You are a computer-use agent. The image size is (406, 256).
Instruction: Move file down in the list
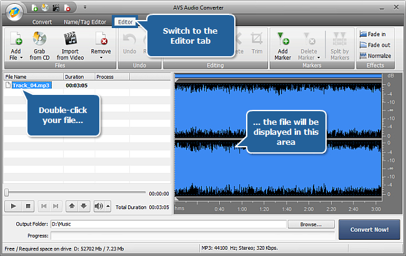(x=84, y=206)
